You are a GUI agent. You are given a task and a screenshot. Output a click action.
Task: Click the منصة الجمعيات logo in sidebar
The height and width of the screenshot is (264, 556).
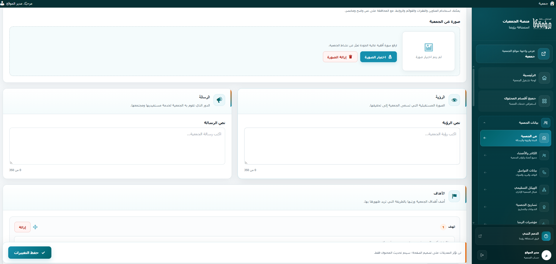pos(542,23)
